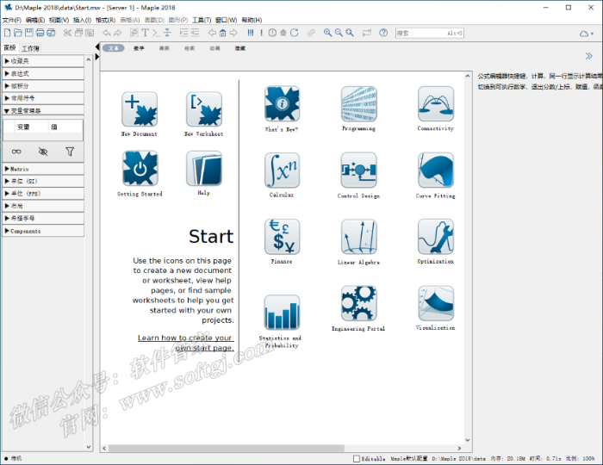
Task: Open the 视图(V) menu
Action: tap(59, 20)
